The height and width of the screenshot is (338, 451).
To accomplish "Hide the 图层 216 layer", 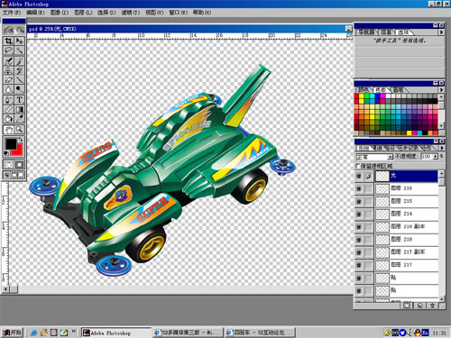I will tap(359, 188).
